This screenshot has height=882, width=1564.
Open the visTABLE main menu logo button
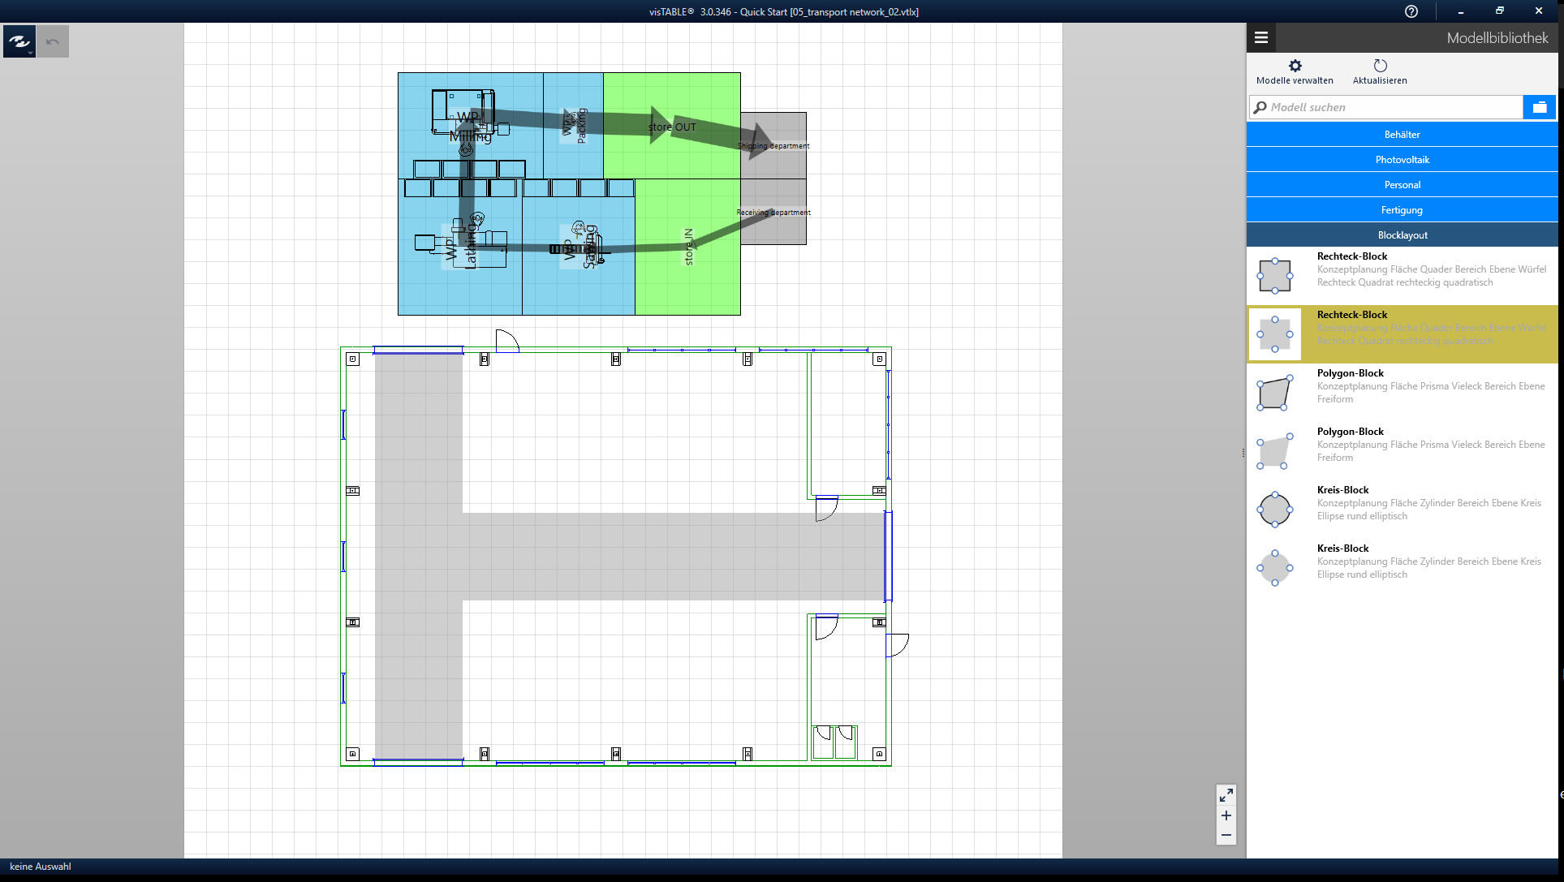(x=19, y=41)
